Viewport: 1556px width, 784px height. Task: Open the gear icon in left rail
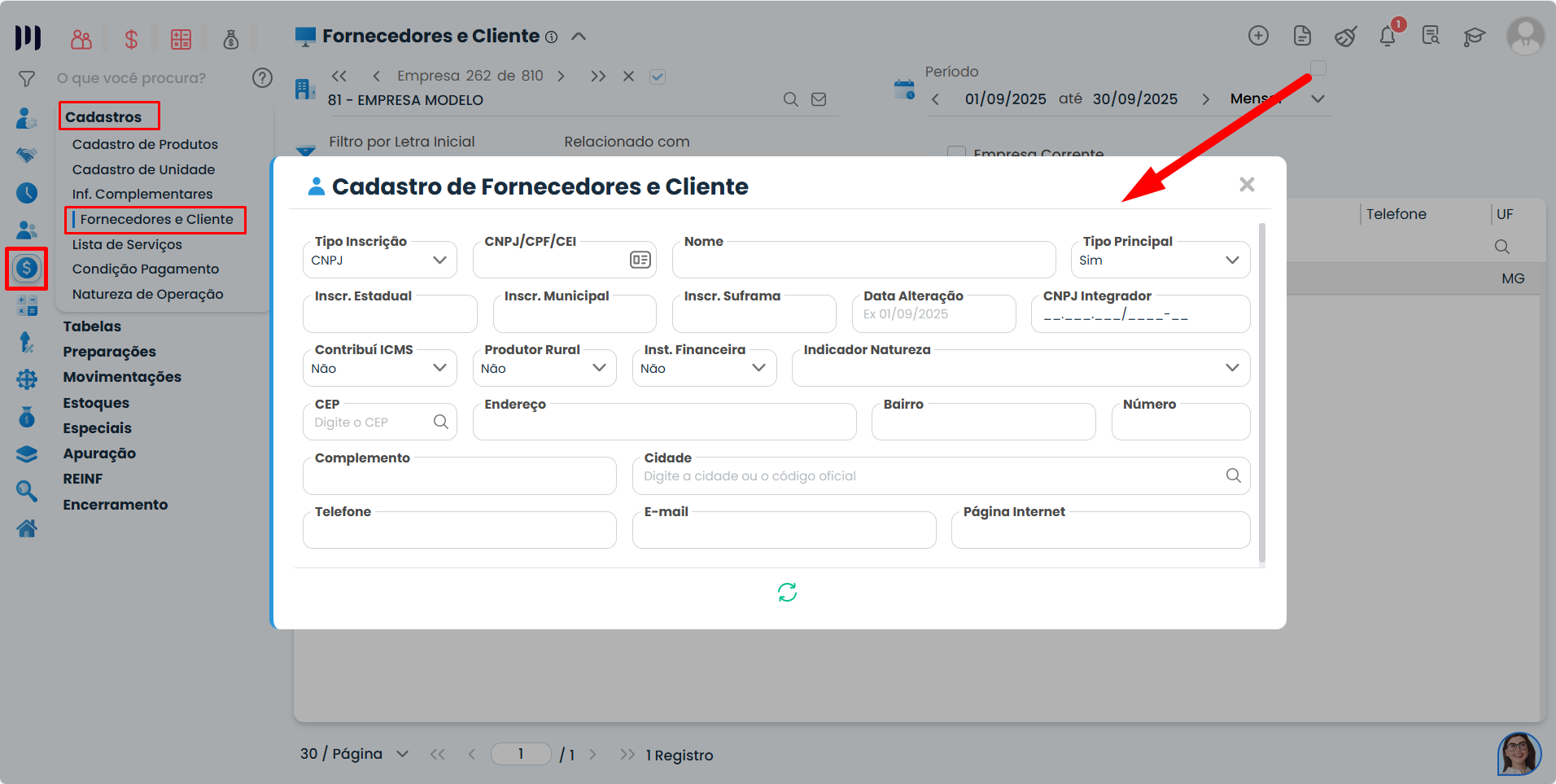(27, 379)
